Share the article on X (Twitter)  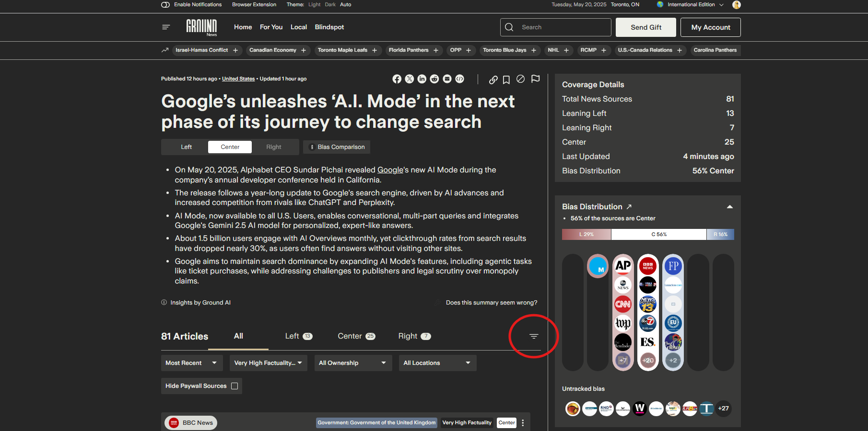click(x=410, y=79)
